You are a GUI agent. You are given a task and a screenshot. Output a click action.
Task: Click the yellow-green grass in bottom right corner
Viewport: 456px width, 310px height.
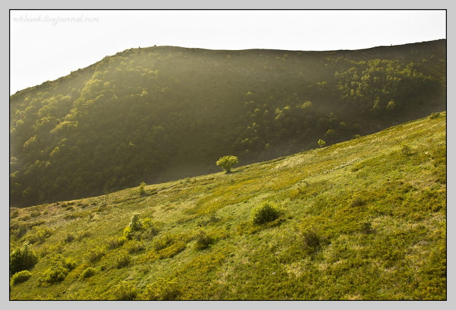click(410, 279)
